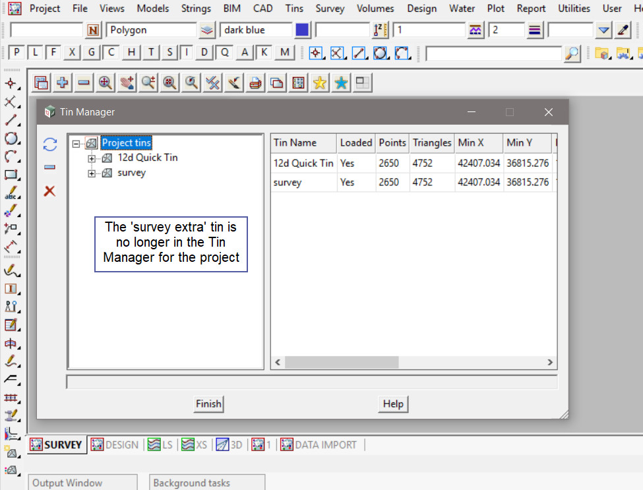Image resolution: width=643 pixels, height=490 pixels.
Task: Toggle the M snap button
Action: pyautogui.click(x=285, y=53)
